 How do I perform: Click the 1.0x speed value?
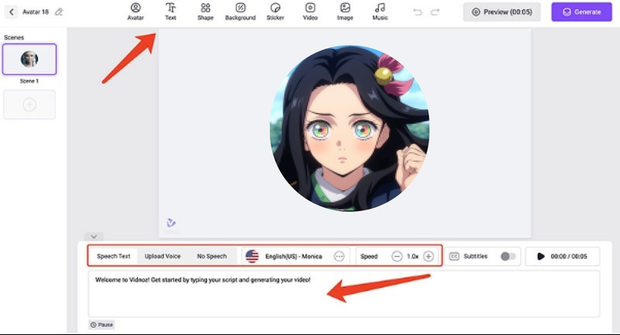coord(412,257)
